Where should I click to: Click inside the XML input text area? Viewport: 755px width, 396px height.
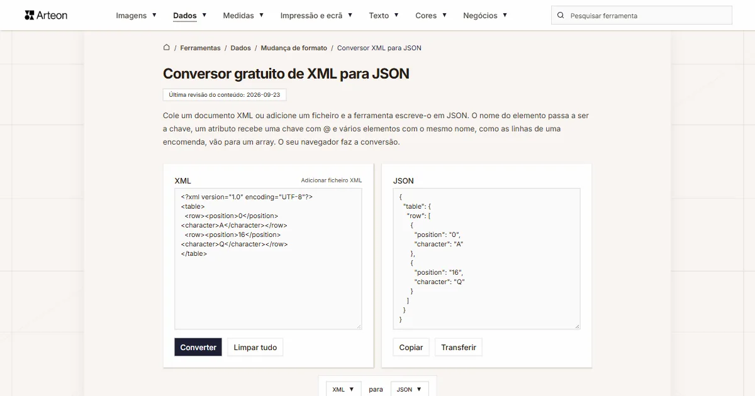tap(268, 258)
